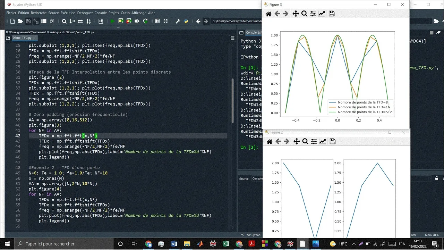444x250 pixels.
Task: Run cell and advance toolbar icon
Action: 129,21
